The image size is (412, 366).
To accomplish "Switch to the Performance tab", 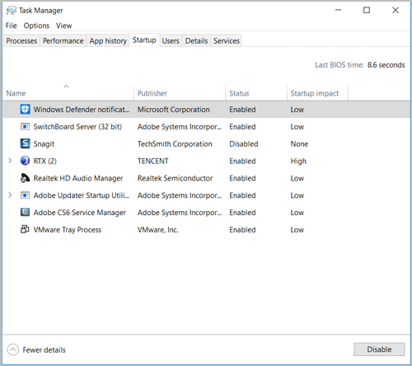I will (63, 40).
